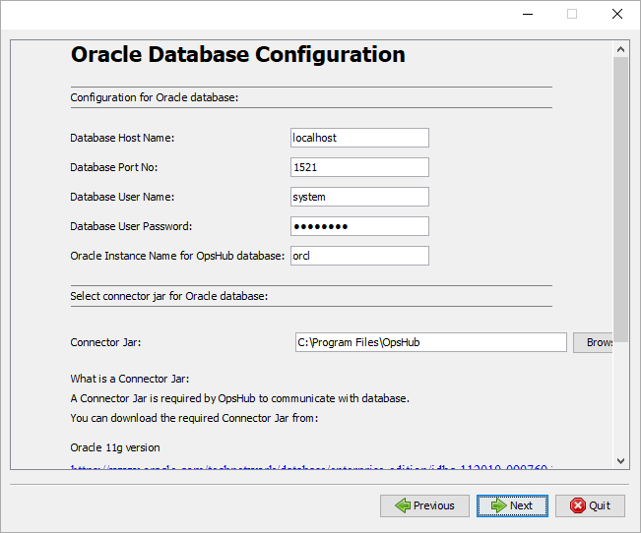Click the Oracle Database Configuration heading
Image resolution: width=641 pixels, height=533 pixels.
(x=237, y=55)
